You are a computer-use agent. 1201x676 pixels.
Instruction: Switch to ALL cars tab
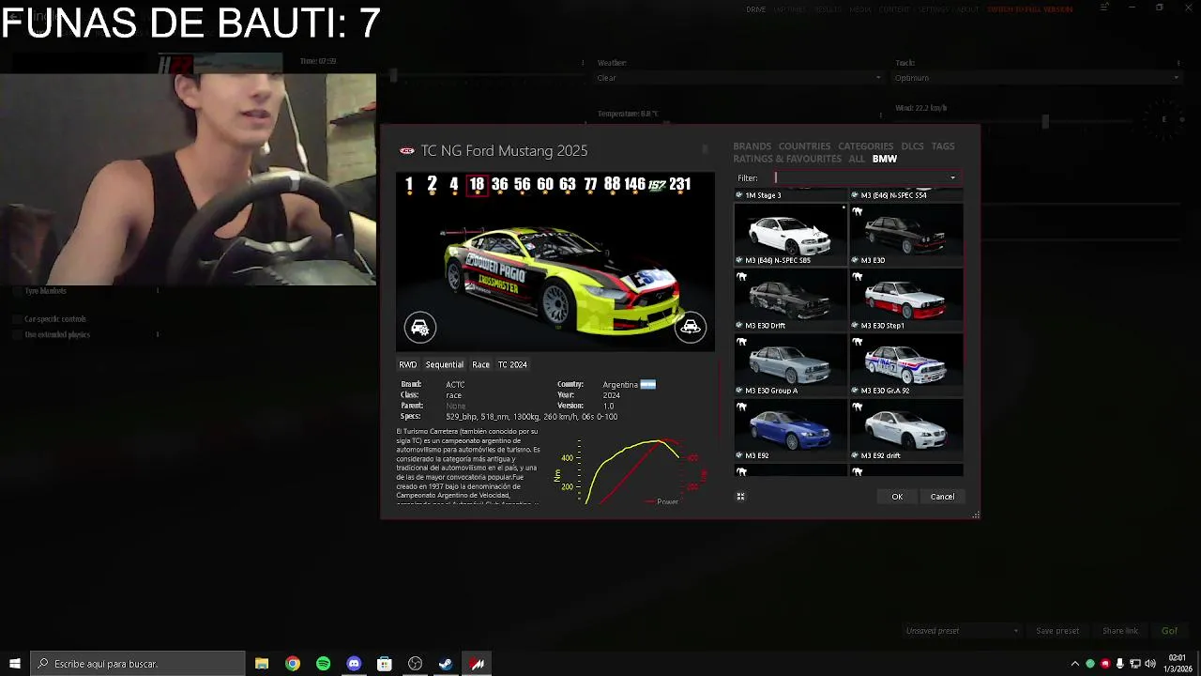point(857,159)
